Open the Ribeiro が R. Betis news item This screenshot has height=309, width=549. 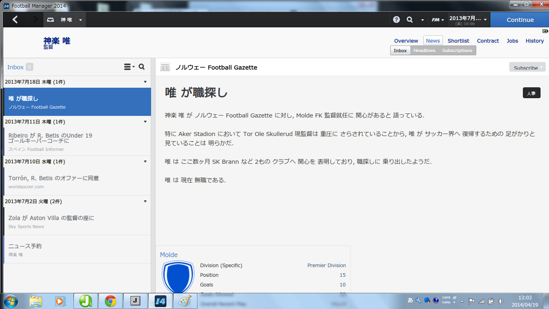coord(77,142)
